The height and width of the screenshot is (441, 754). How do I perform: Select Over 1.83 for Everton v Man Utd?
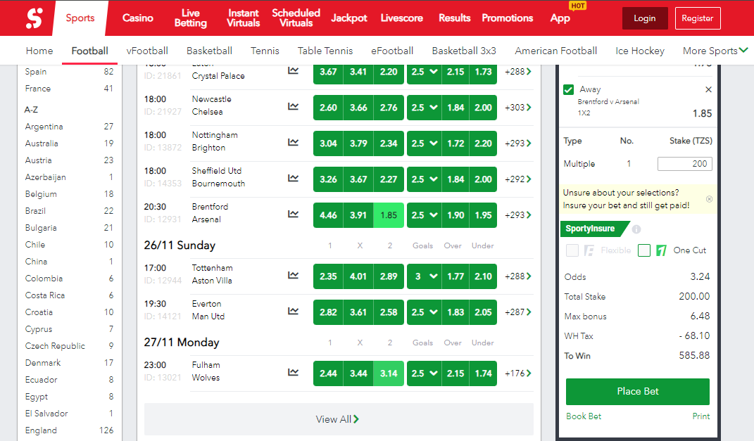click(x=455, y=312)
